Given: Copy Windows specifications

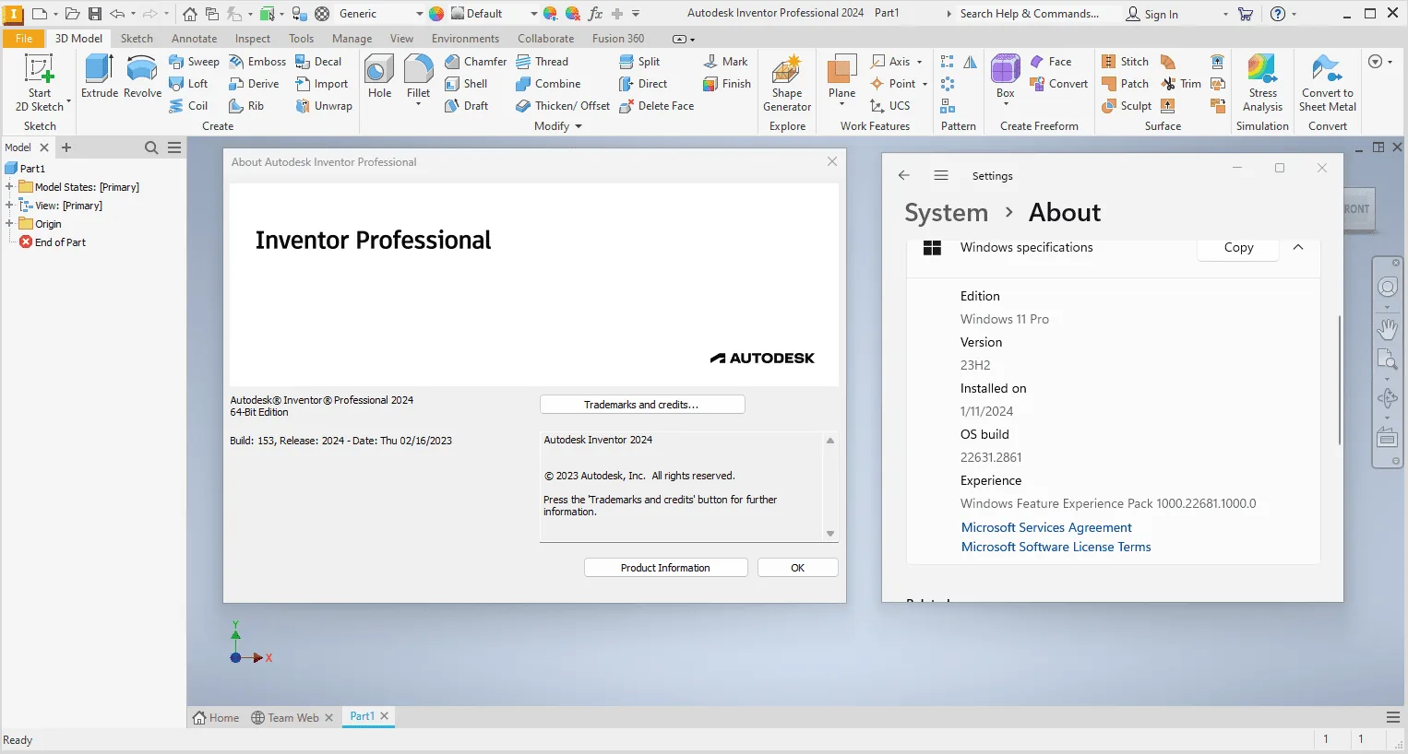Looking at the screenshot, I should [1238, 247].
